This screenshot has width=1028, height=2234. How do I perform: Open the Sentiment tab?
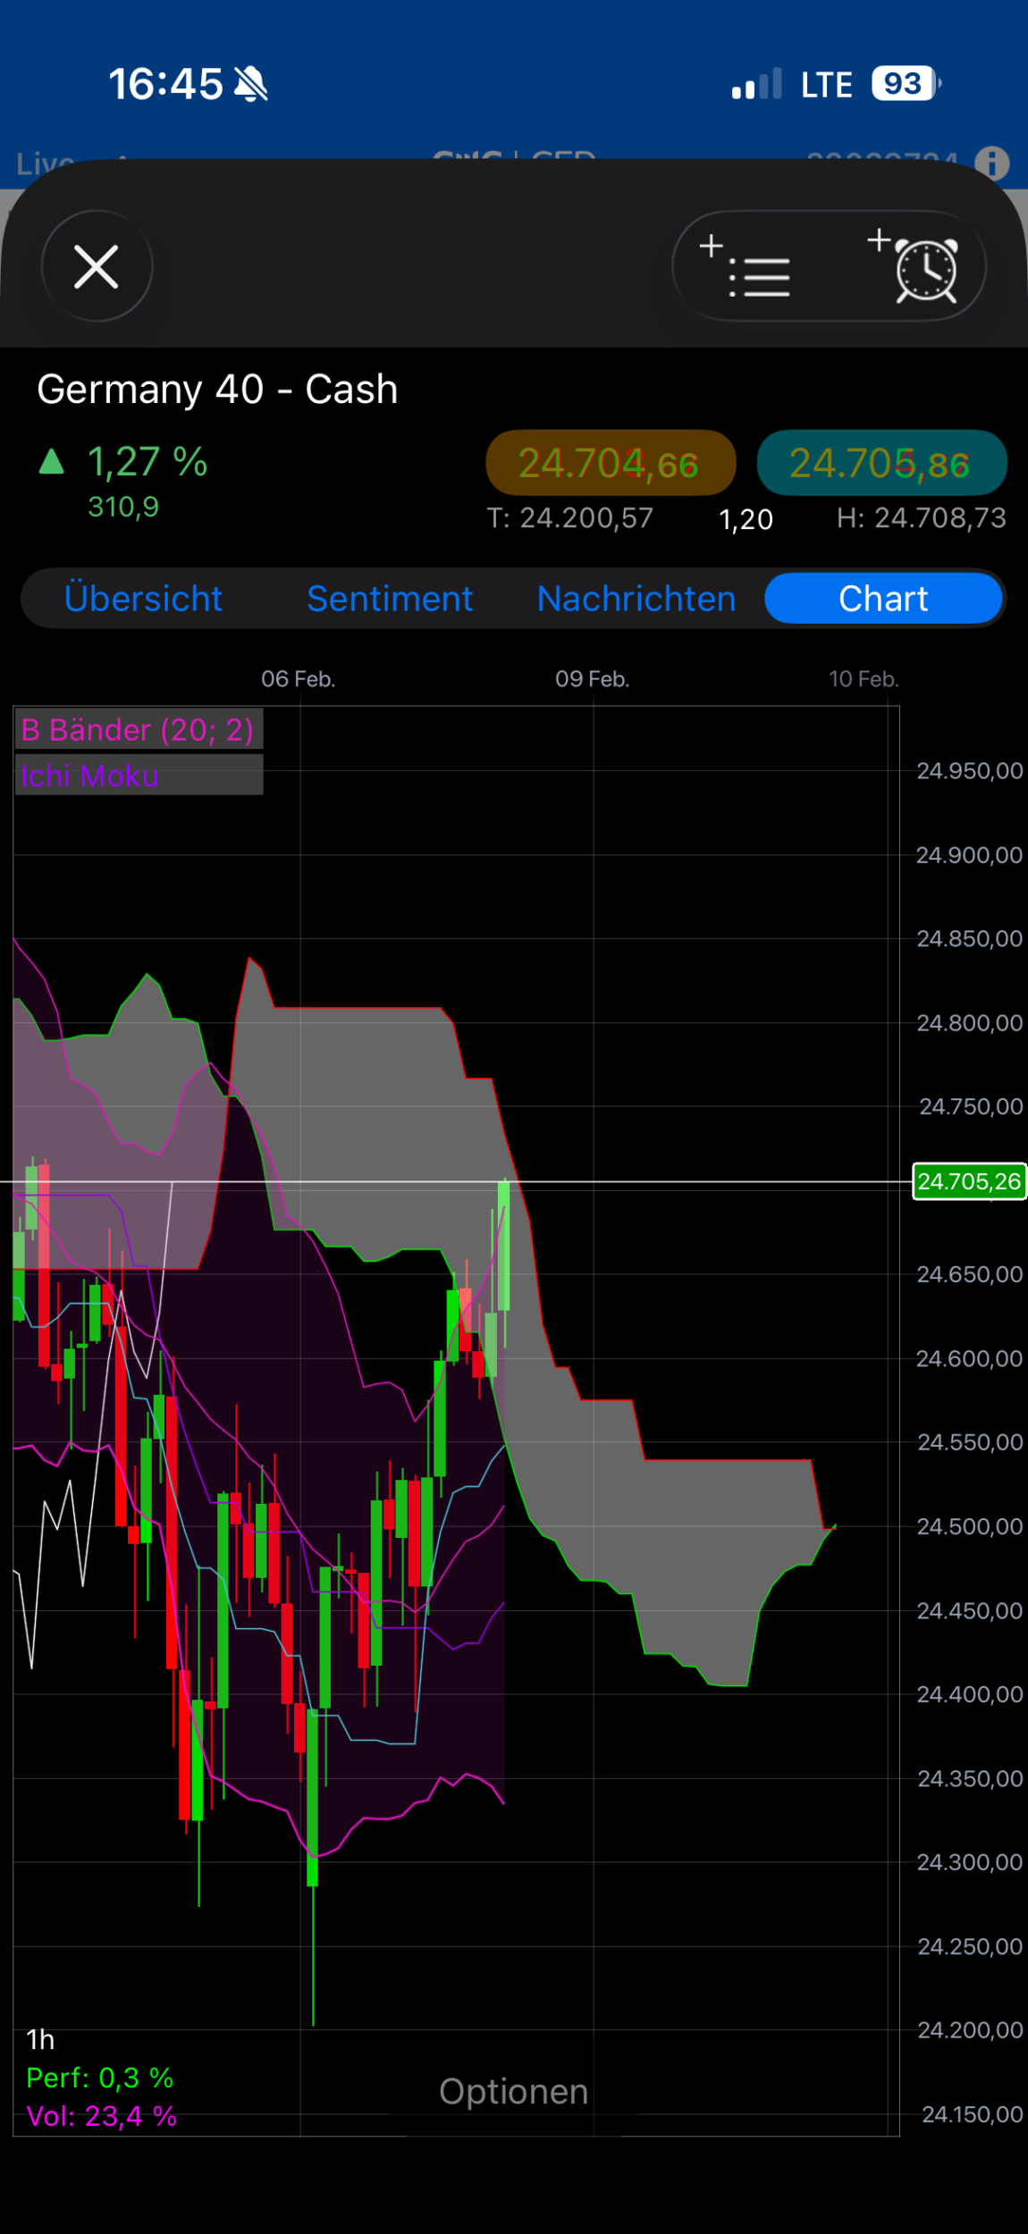[389, 599]
